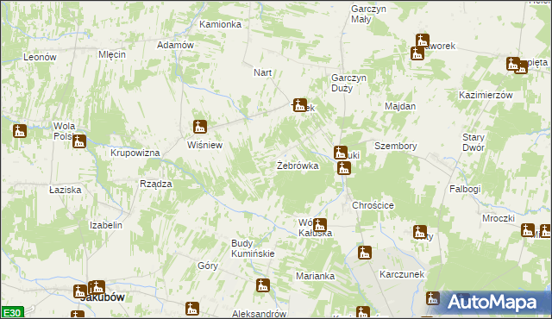Click the Garczyn Mały label

368,14
